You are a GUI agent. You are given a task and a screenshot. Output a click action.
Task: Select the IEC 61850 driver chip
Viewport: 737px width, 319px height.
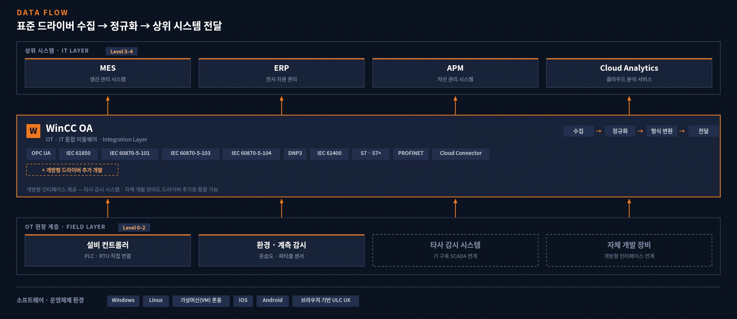coord(78,153)
